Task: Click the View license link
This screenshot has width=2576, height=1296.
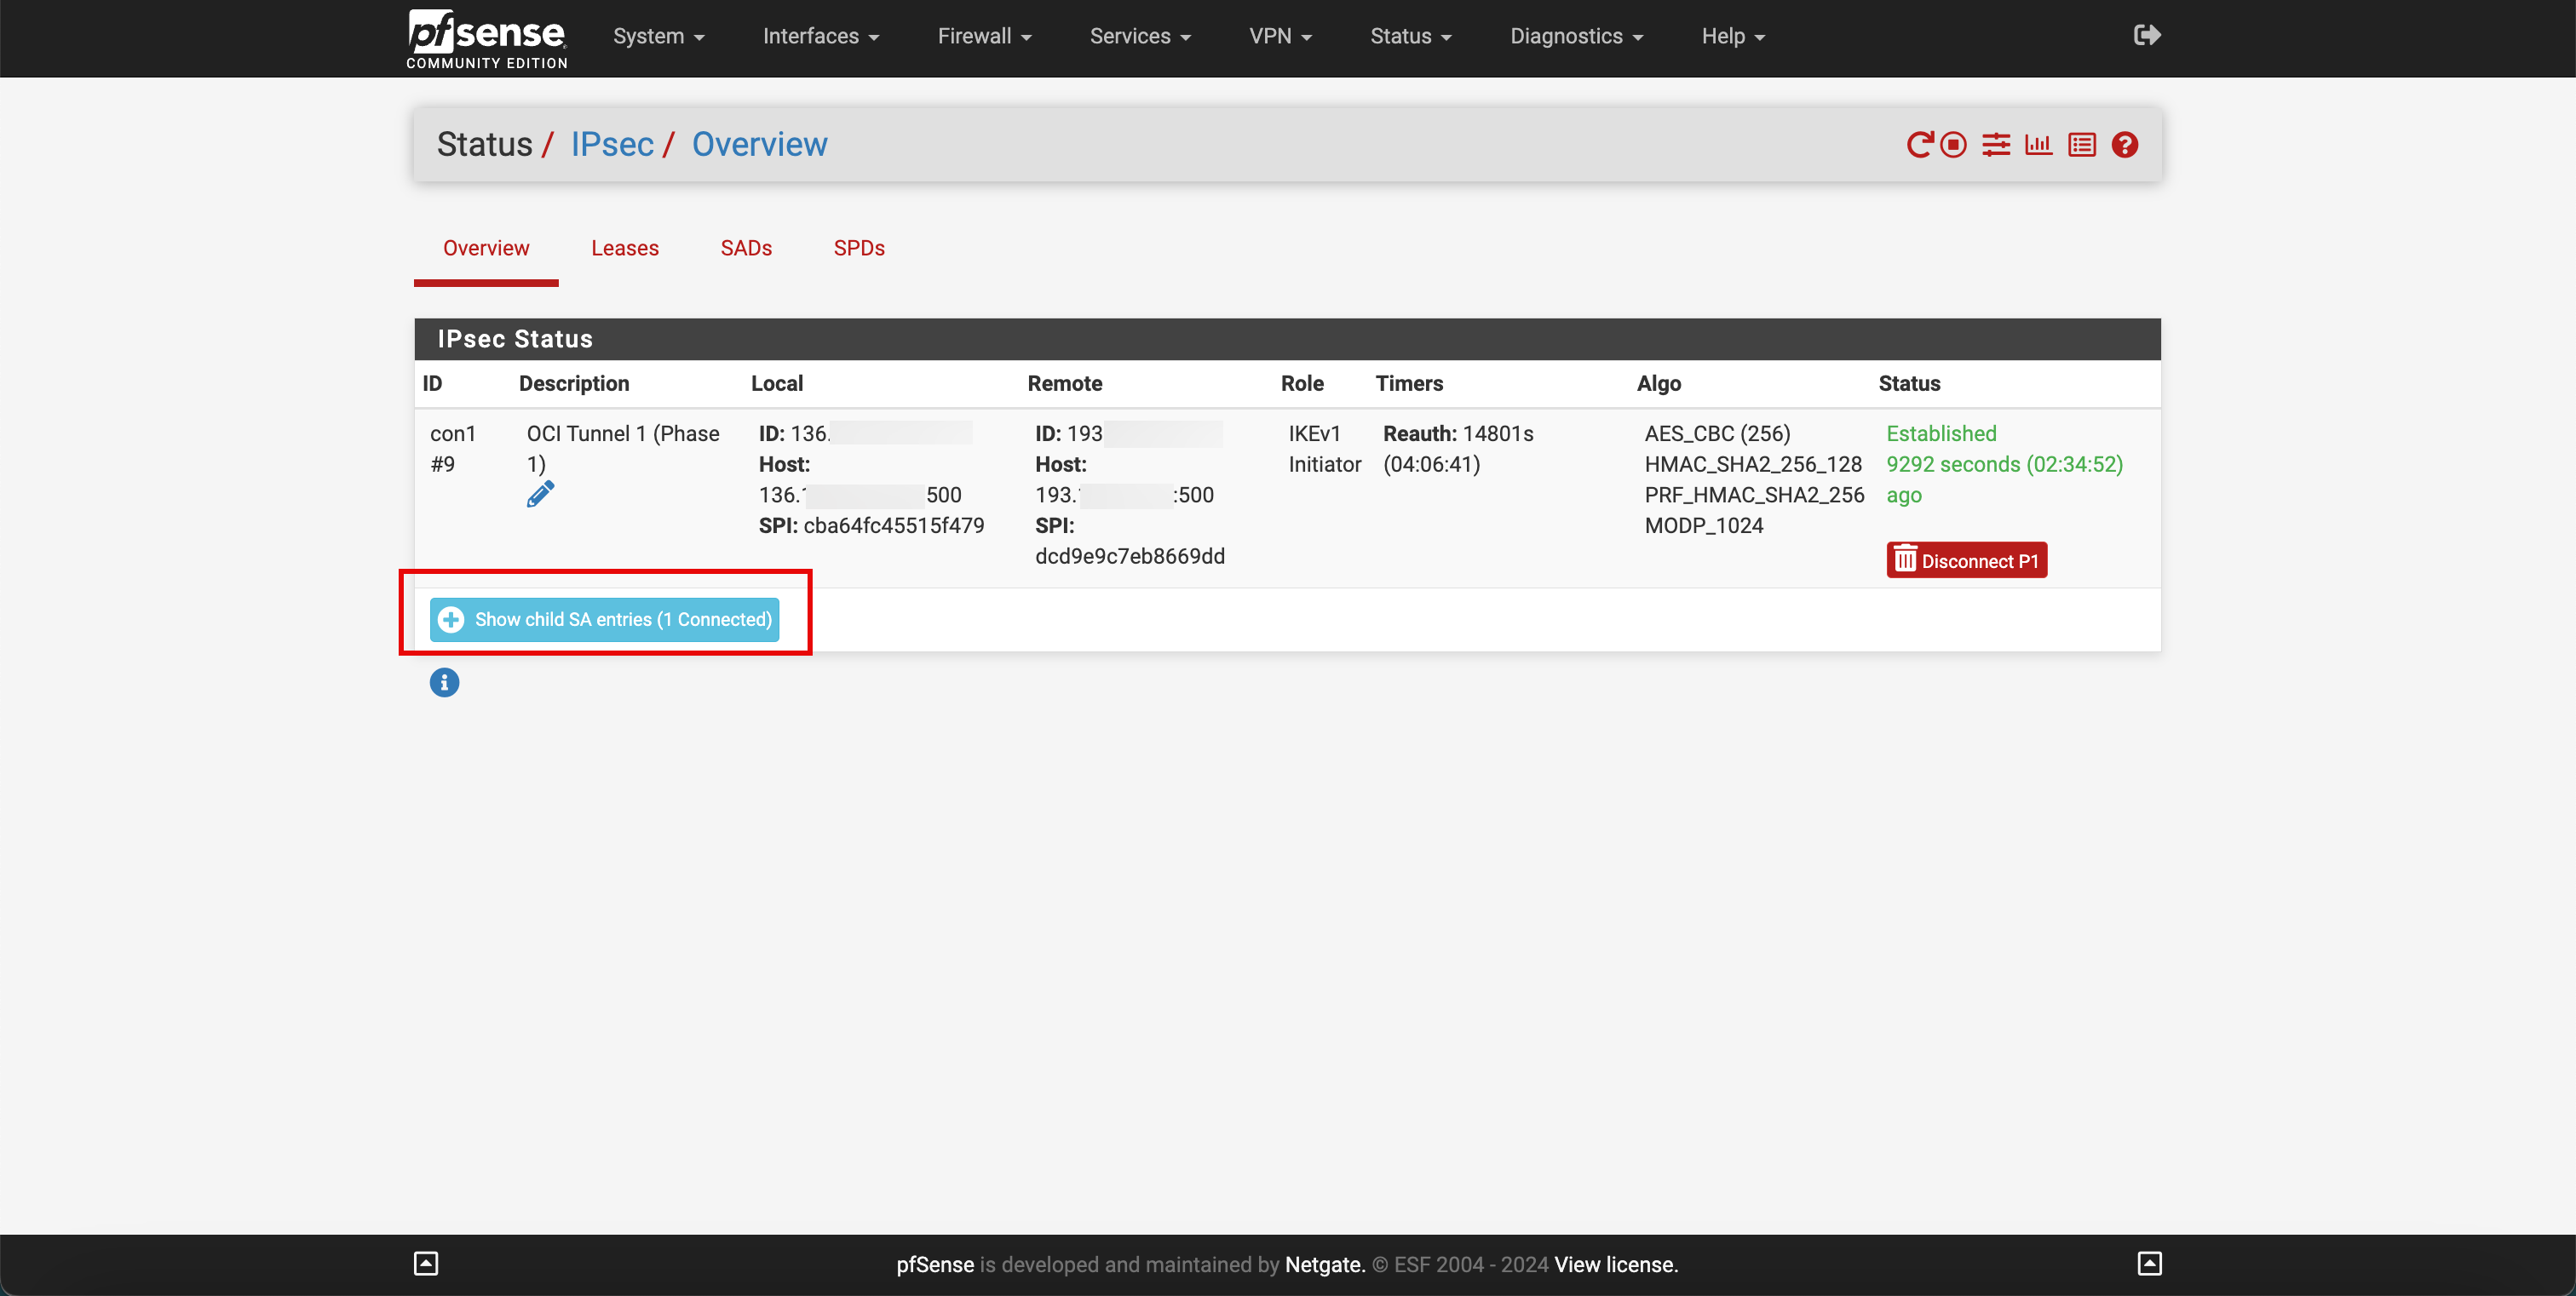Action: pyautogui.click(x=1616, y=1264)
